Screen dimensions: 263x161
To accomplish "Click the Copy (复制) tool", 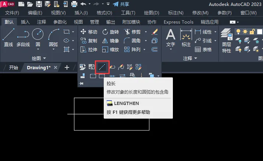I will [x=89, y=41].
